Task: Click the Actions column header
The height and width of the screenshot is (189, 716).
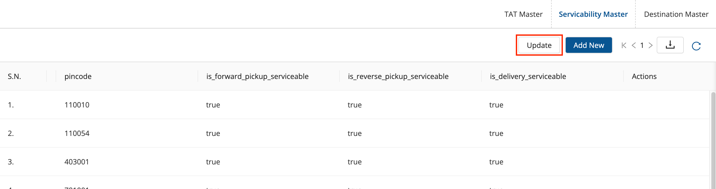Action: coord(644,76)
